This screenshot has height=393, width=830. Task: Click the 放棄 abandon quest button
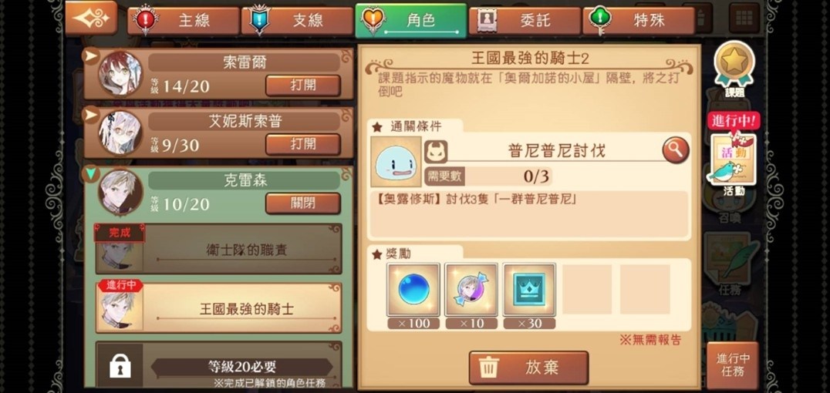(x=529, y=368)
